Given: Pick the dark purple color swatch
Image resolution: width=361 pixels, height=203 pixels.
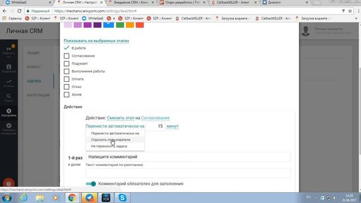Looking at the screenshot, I should pyautogui.click(x=98, y=25).
